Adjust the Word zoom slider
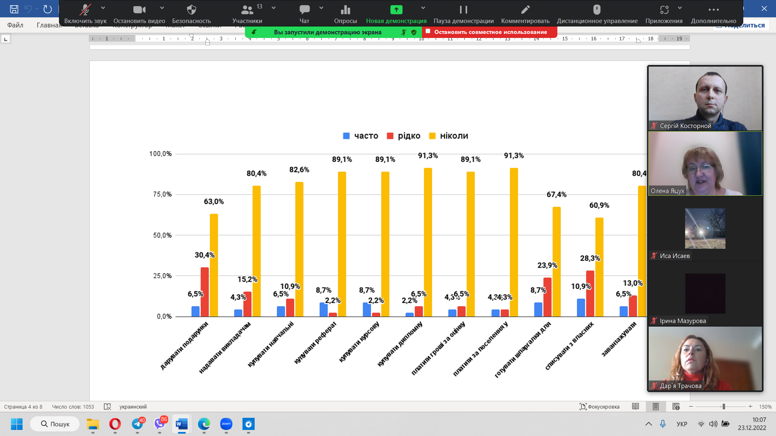The height and width of the screenshot is (436, 776). [723, 407]
